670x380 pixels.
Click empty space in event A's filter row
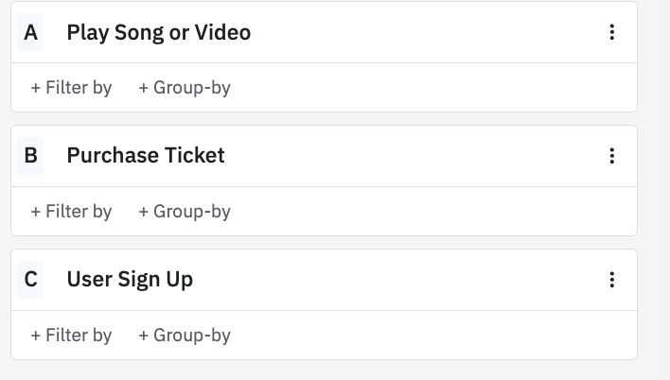pyautogui.click(x=426, y=88)
